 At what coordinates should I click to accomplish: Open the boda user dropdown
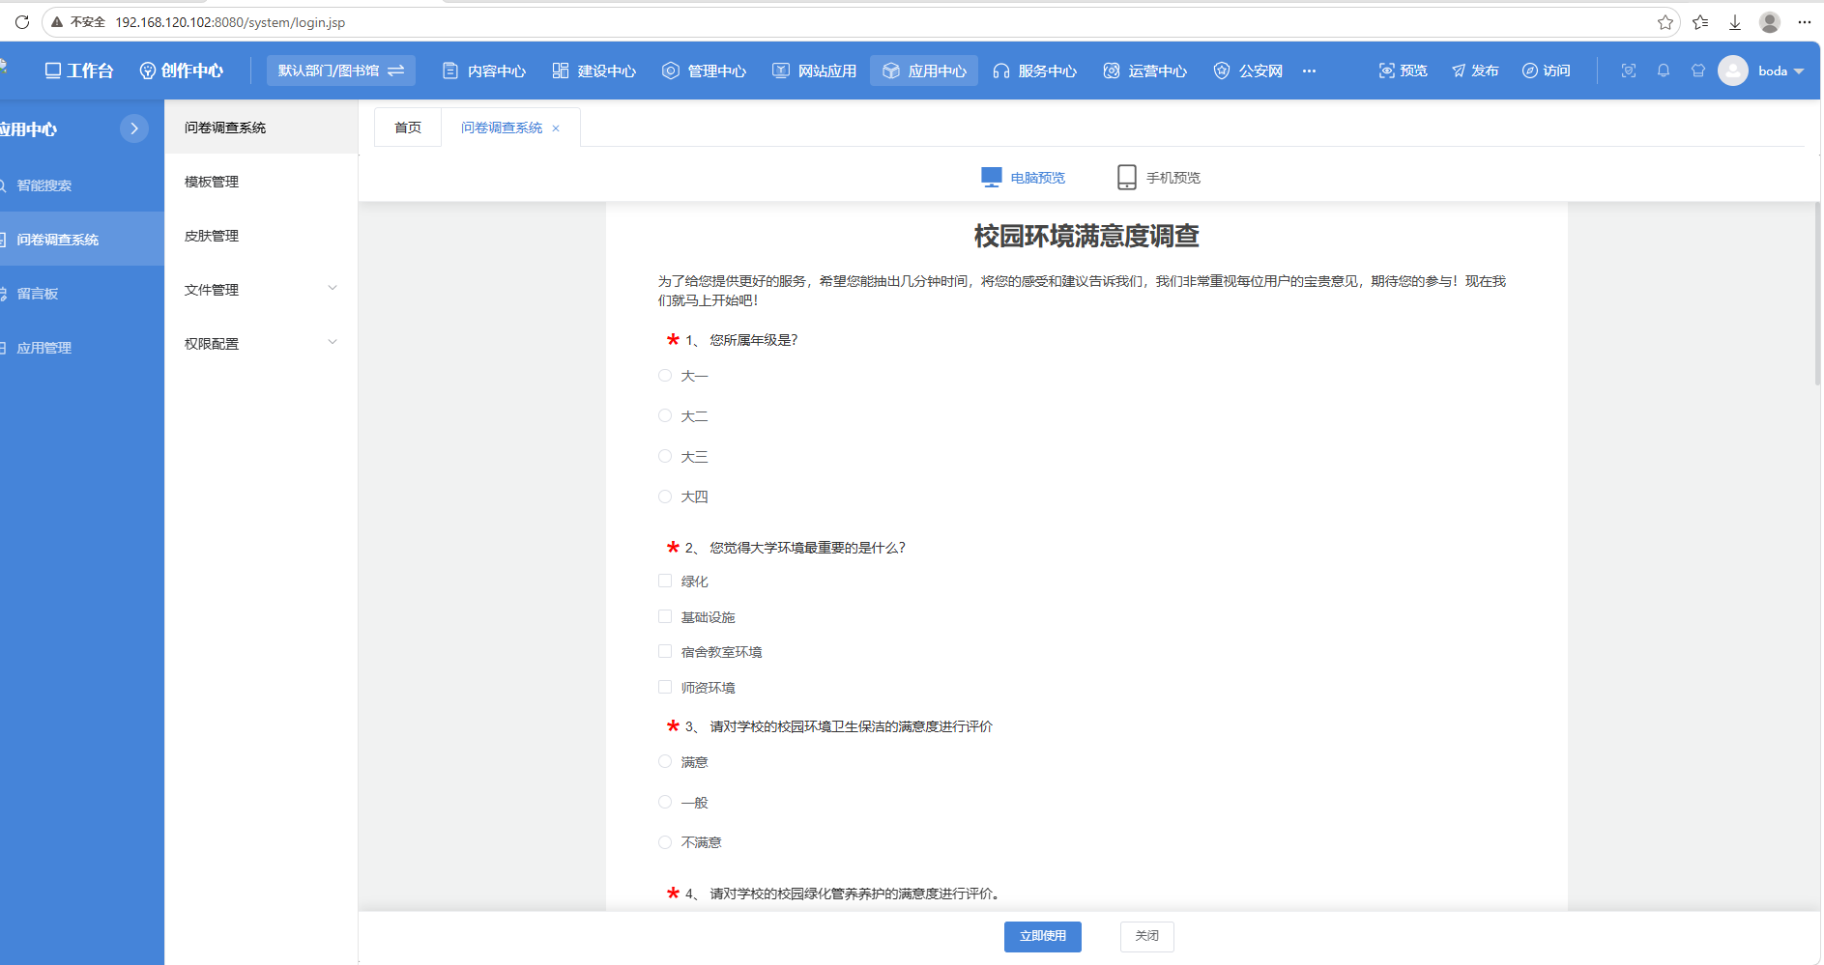click(1762, 71)
